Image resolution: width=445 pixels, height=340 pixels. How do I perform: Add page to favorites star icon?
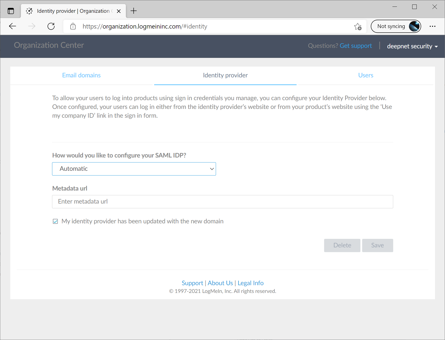pyautogui.click(x=358, y=26)
